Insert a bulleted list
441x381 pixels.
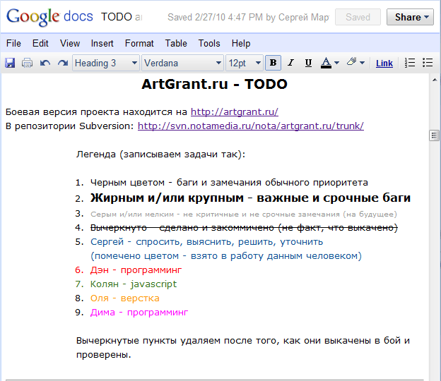427,63
